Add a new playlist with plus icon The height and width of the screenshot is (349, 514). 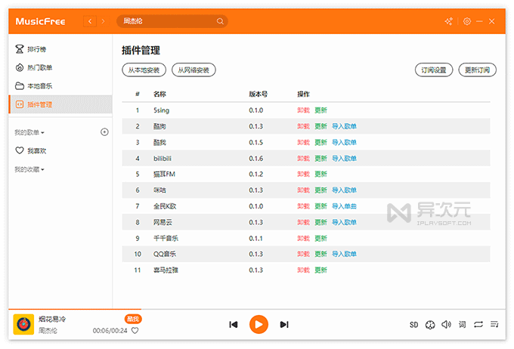[x=104, y=132]
